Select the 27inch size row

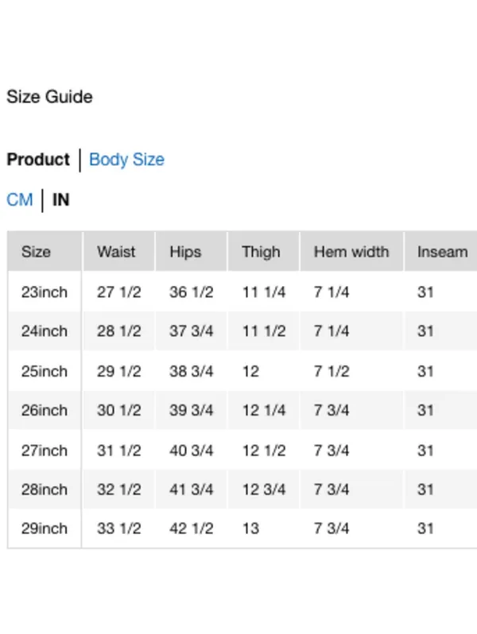click(242, 450)
